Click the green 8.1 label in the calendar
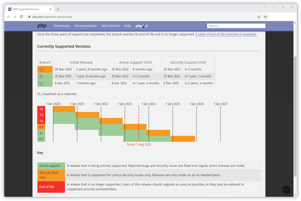 pos(41,133)
